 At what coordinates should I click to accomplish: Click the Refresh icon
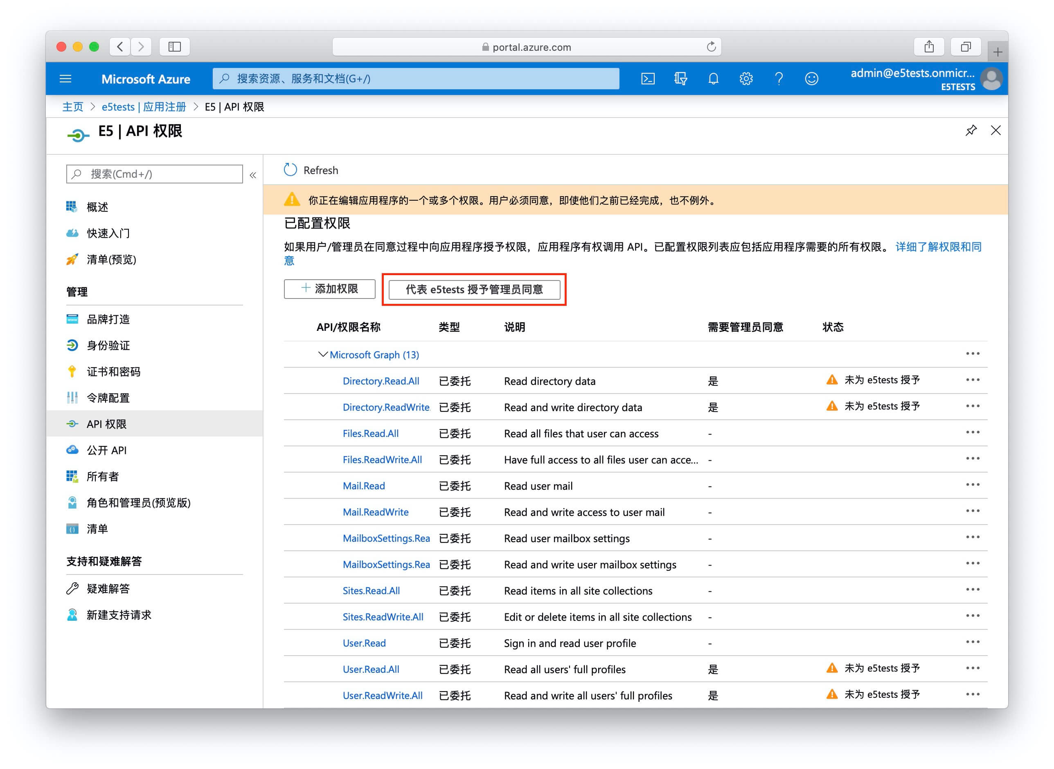290,170
